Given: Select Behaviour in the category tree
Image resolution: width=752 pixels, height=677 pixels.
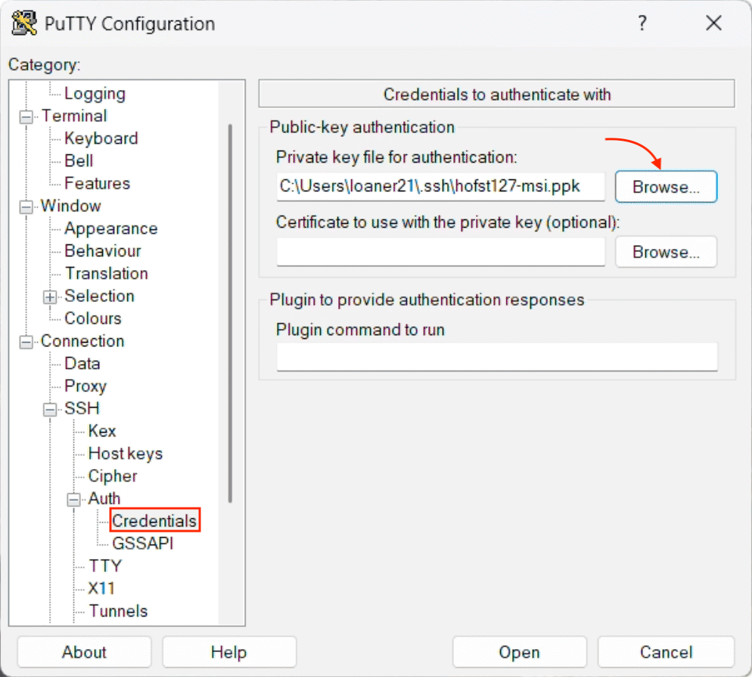Looking at the screenshot, I should (x=103, y=251).
